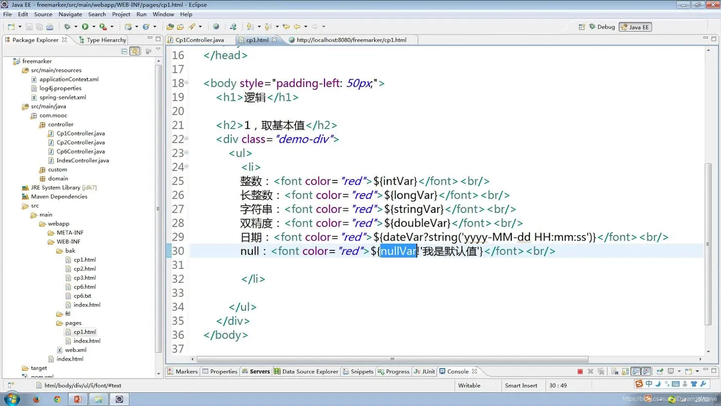The image size is (721, 406).
Task: Click the Forward navigation arrow icon
Action: pos(315,27)
